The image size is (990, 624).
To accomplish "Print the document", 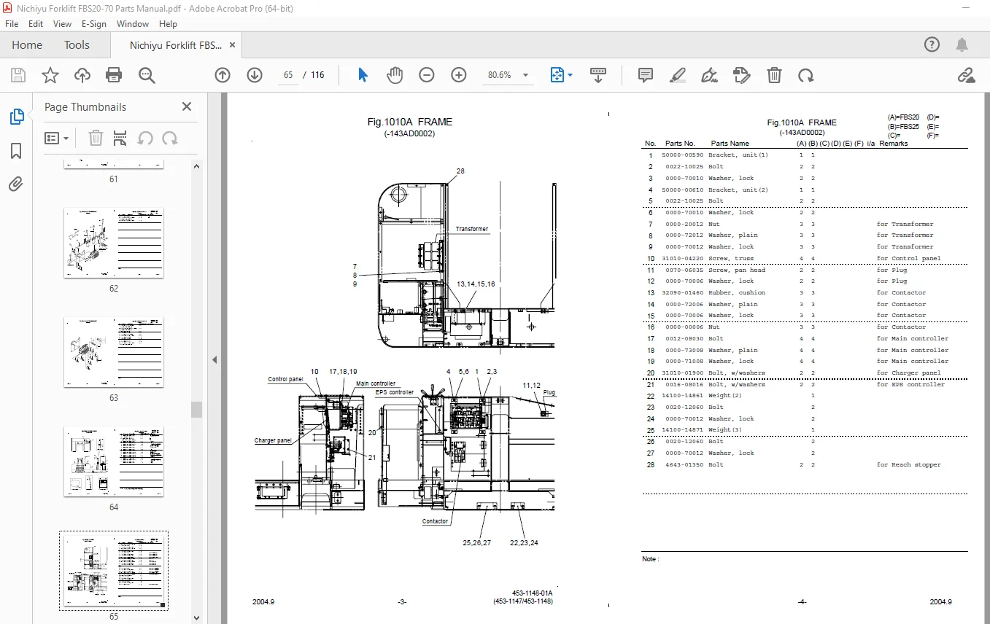I will (114, 75).
